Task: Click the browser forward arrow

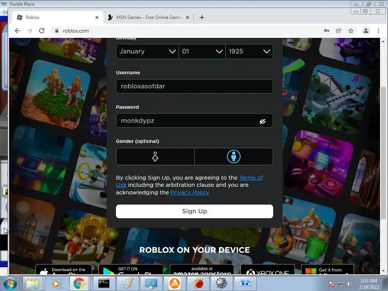Action: tap(30, 31)
